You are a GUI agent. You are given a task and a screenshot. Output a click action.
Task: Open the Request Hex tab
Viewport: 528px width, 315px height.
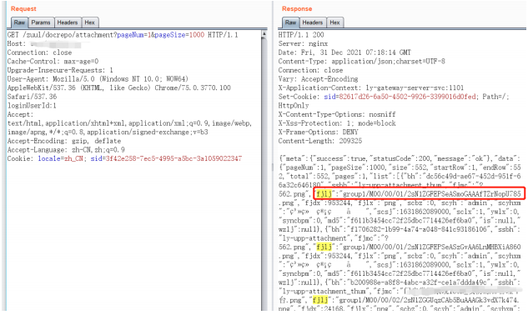[89, 22]
